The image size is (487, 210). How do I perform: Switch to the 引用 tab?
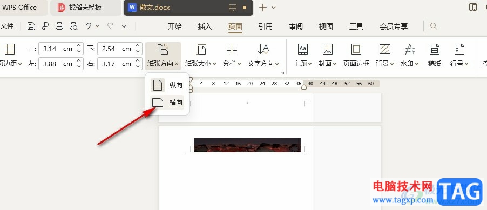click(265, 26)
